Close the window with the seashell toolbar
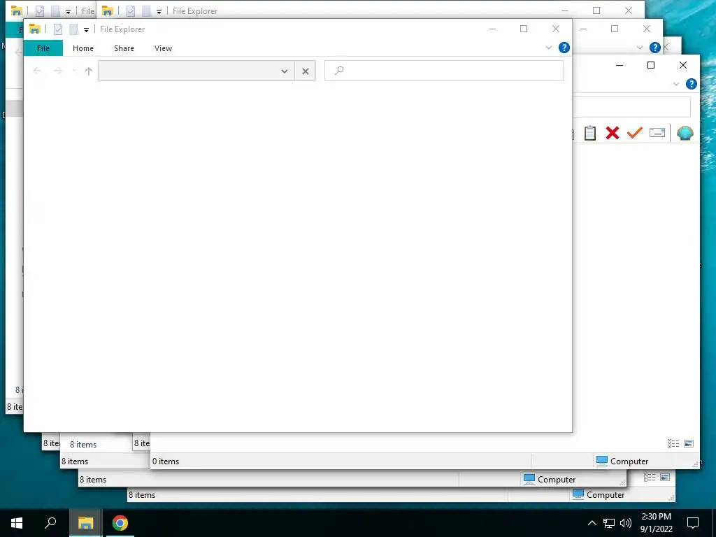Image resolution: width=716 pixels, height=537 pixels. tap(683, 65)
